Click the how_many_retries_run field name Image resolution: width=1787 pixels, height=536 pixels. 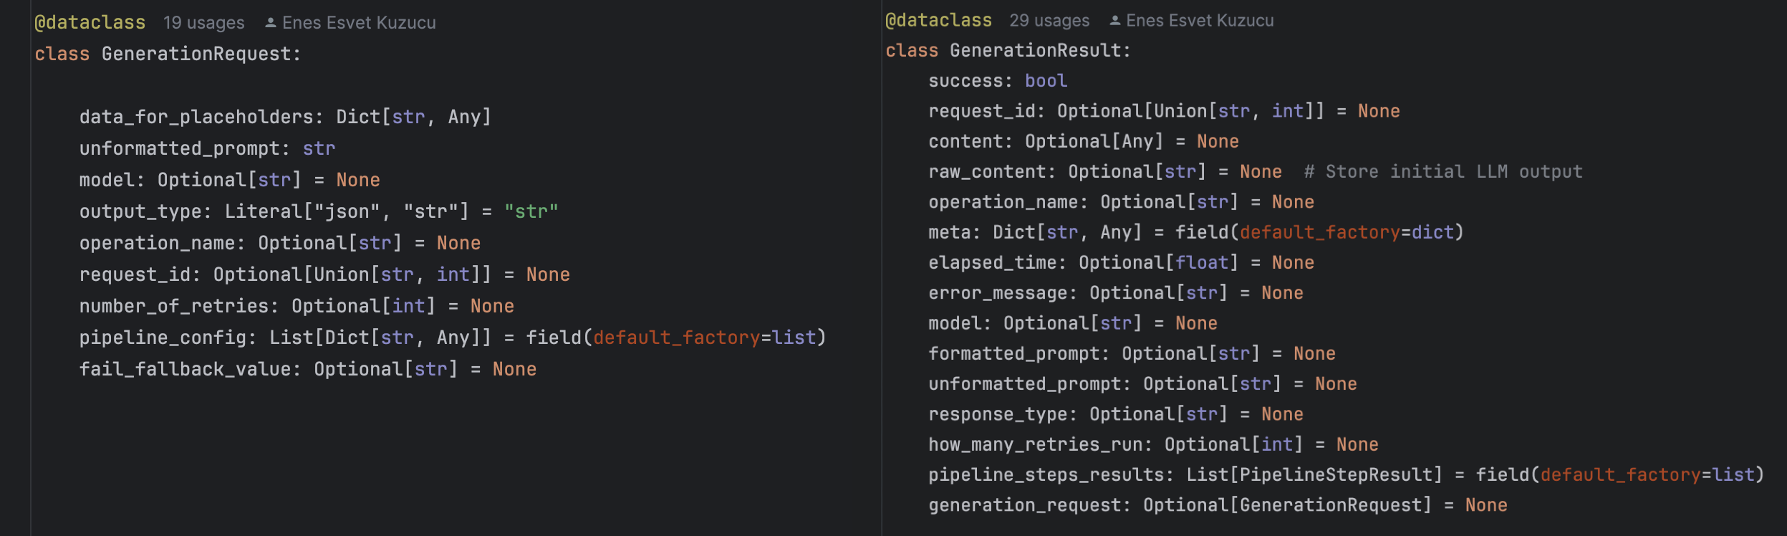point(1035,445)
